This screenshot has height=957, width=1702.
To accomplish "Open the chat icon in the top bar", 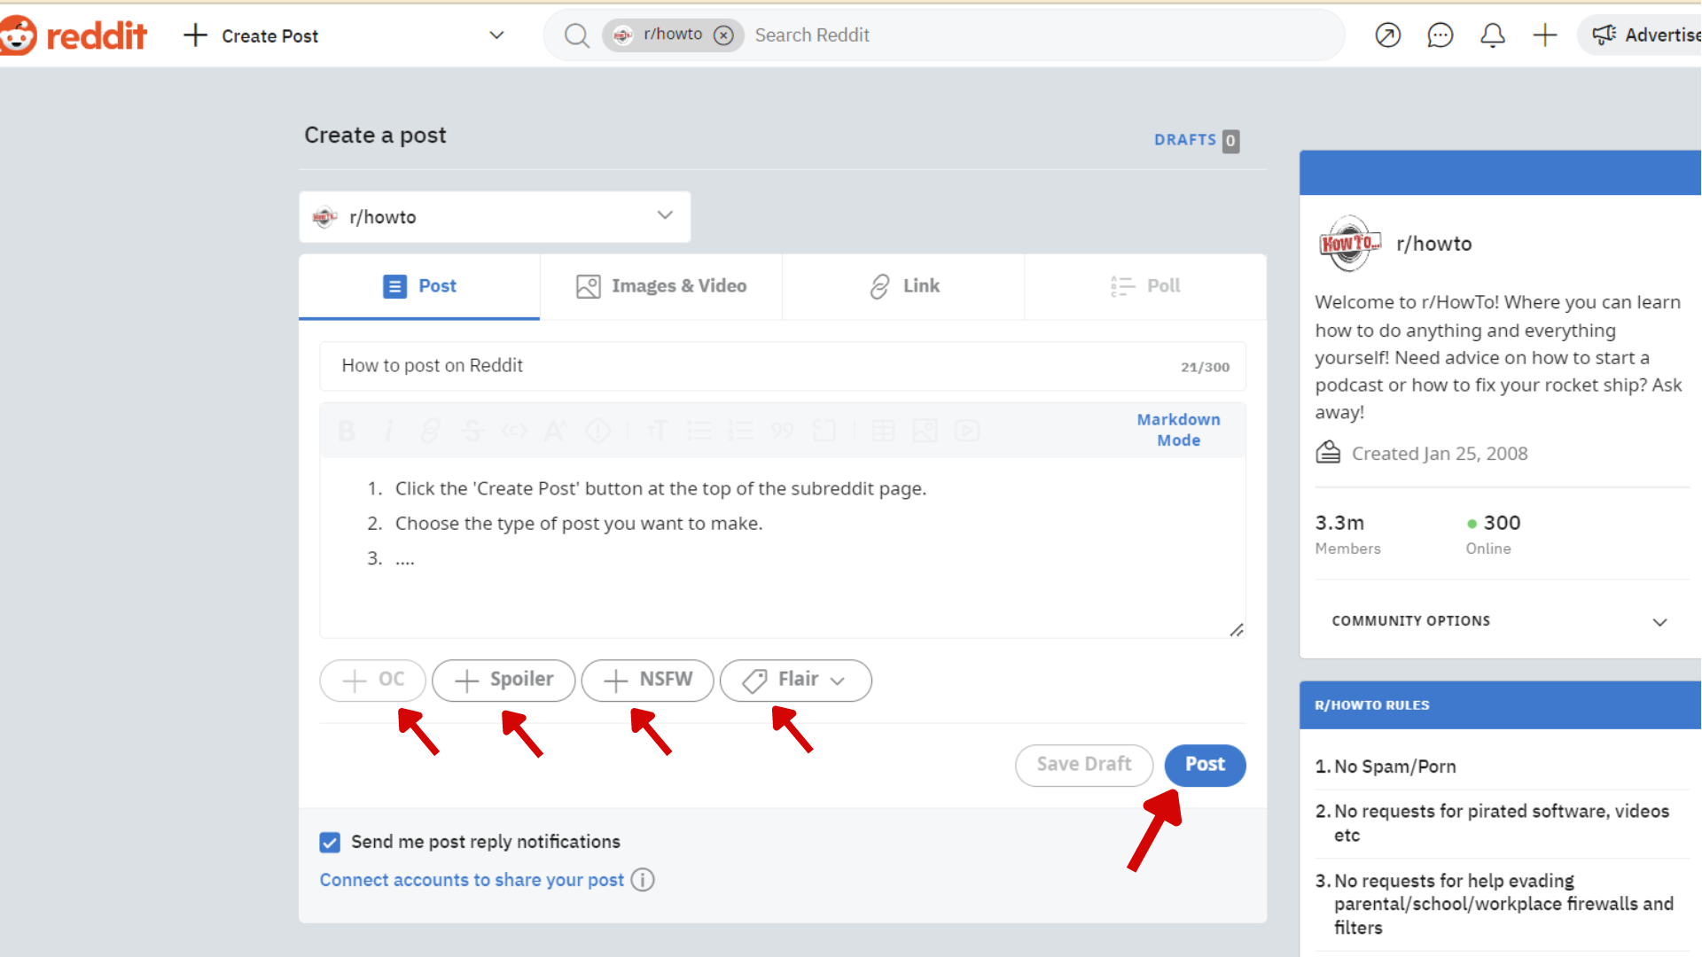I will (1440, 35).
